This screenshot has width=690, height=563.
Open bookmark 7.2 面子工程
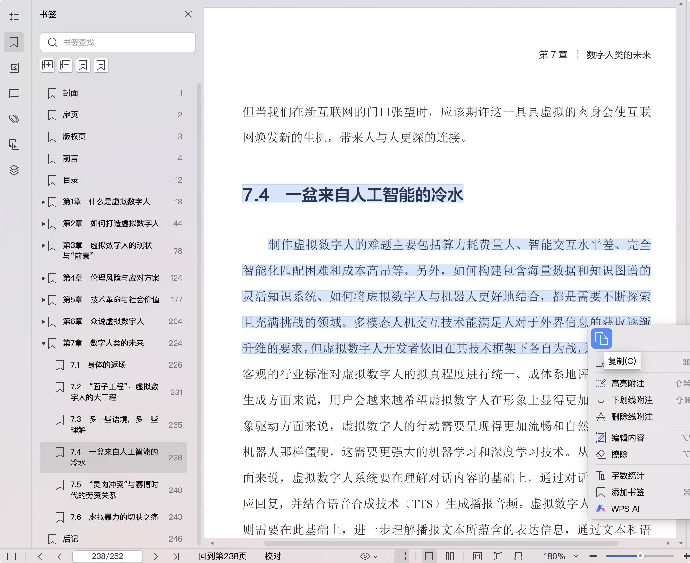pos(113,392)
